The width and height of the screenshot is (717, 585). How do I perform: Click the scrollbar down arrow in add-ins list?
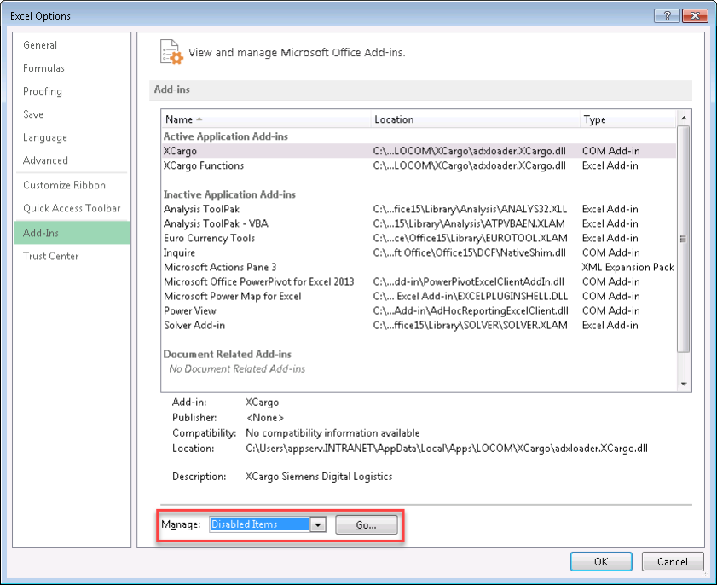coord(682,383)
